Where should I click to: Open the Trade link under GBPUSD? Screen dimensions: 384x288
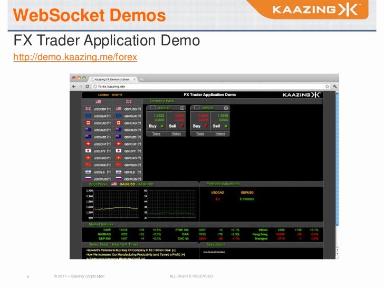click(x=200, y=134)
